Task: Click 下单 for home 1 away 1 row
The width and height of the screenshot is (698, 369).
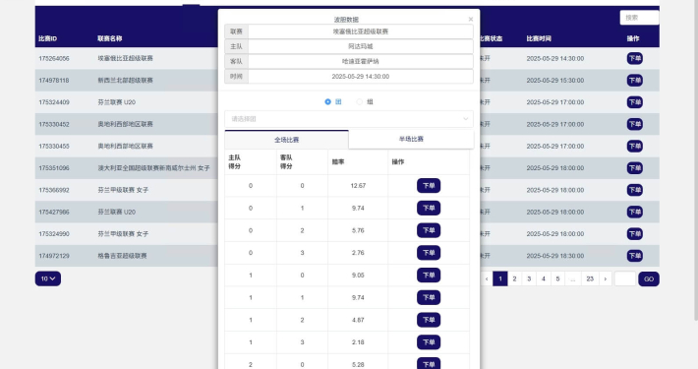Action: tap(429, 297)
